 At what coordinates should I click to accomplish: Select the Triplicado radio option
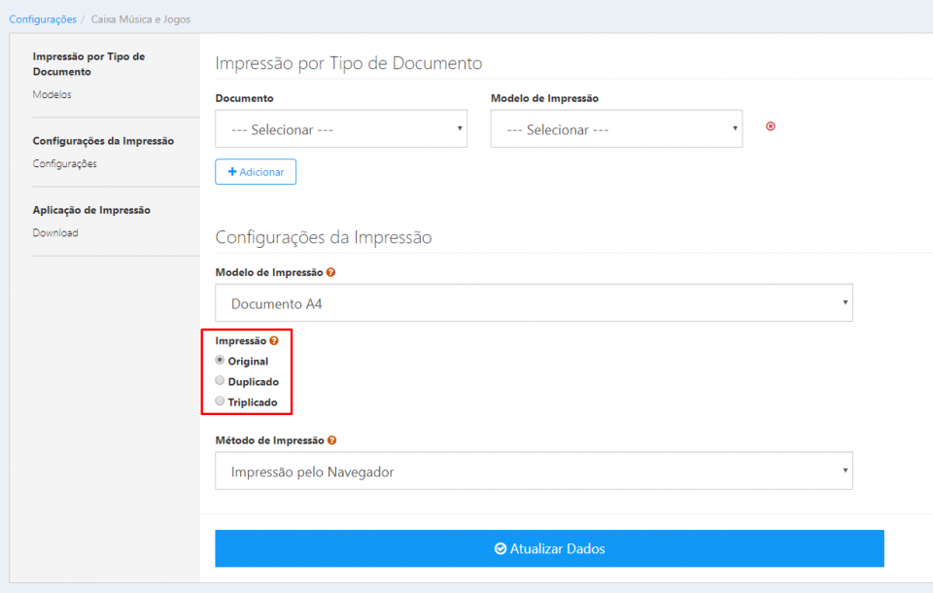(220, 401)
